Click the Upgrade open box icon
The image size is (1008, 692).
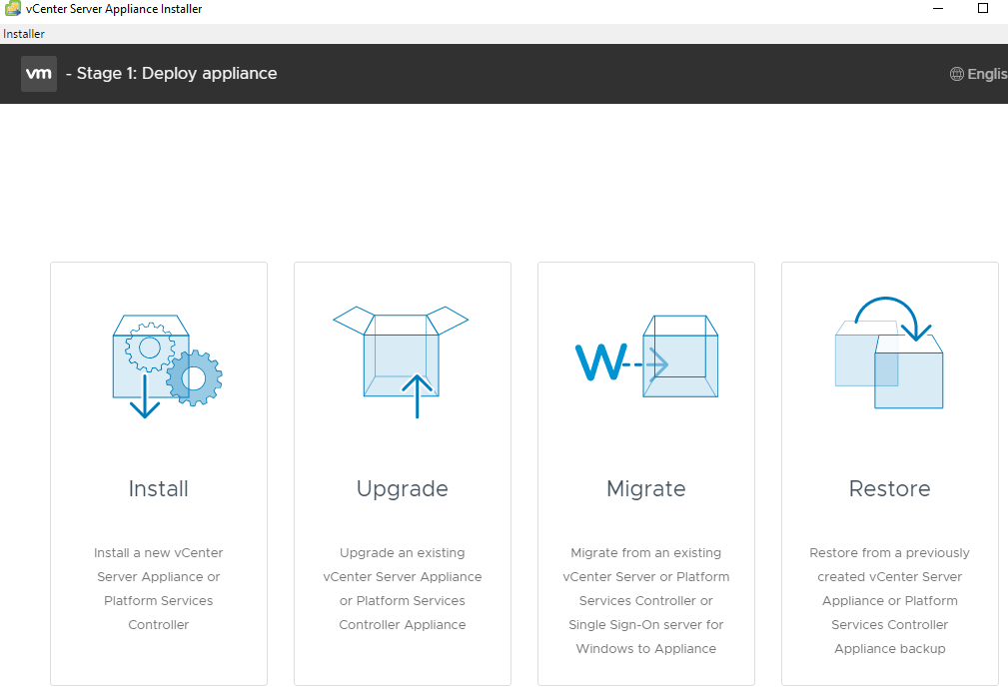[x=402, y=361]
